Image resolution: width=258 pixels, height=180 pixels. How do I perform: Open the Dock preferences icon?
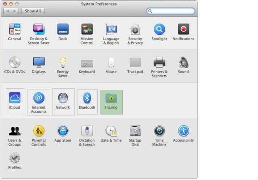click(x=63, y=29)
